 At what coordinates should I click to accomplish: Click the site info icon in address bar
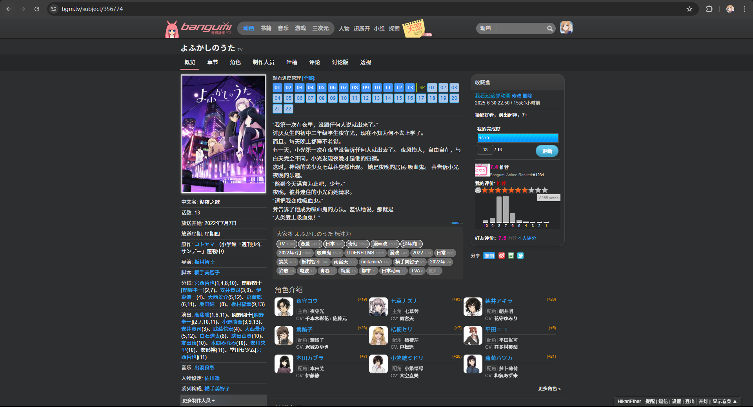click(54, 9)
